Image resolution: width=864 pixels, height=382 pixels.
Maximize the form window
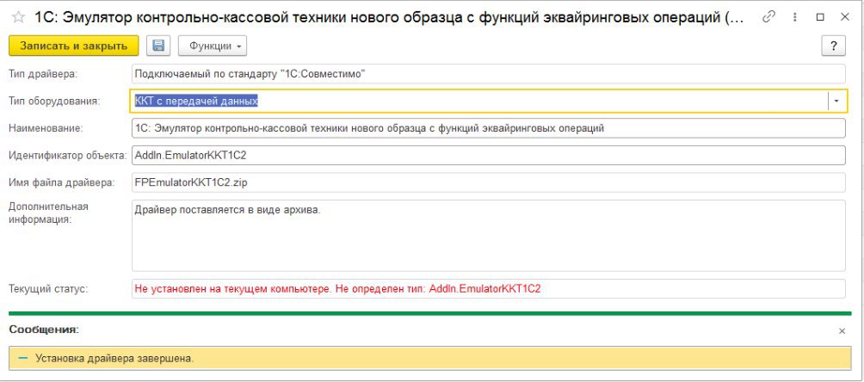click(x=820, y=17)
